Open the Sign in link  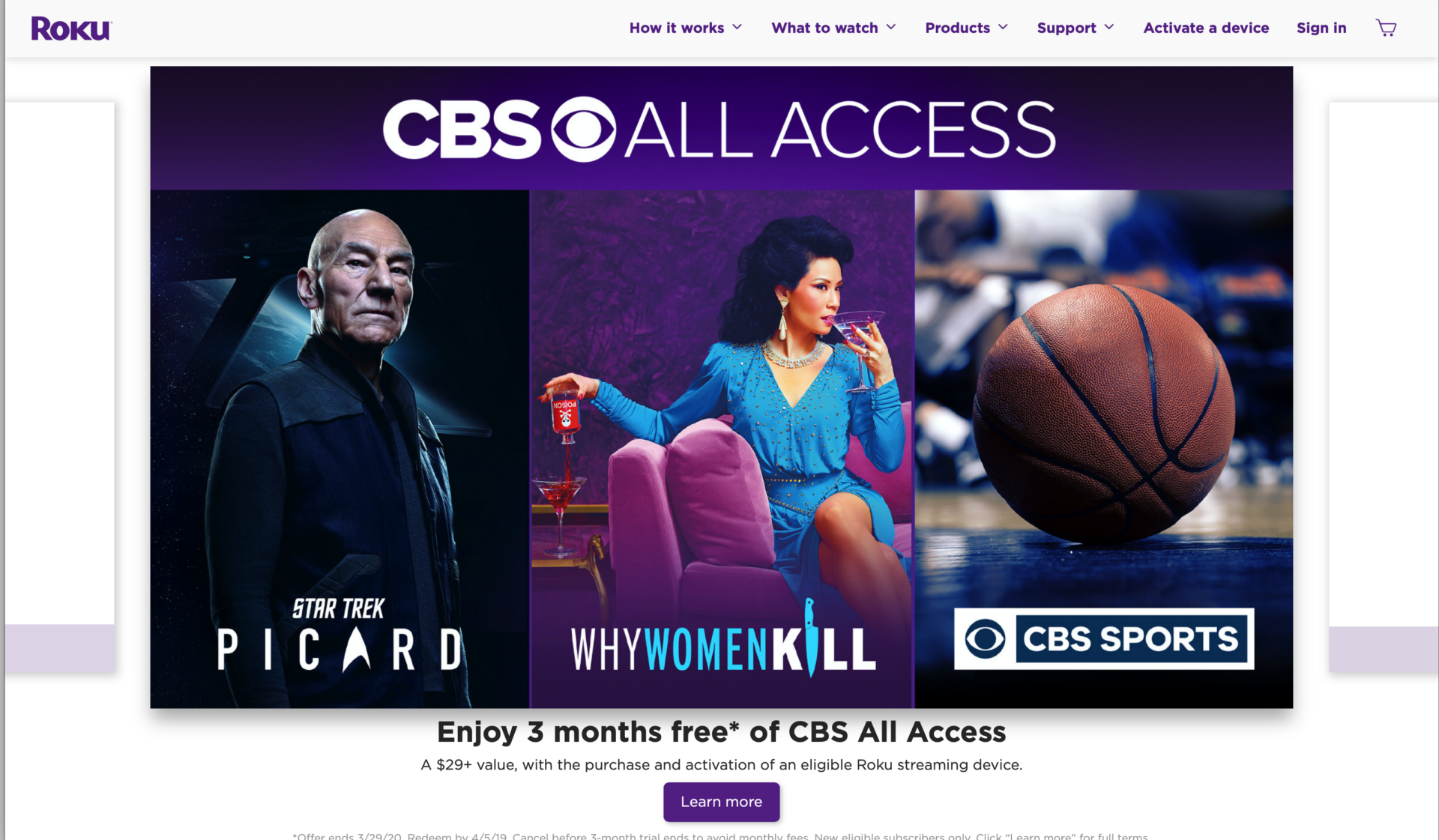tap(1321, 28)
